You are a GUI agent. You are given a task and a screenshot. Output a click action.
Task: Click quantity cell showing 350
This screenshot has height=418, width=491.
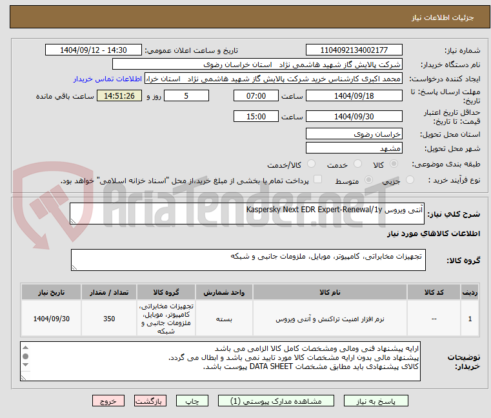(x=109, y=319)
